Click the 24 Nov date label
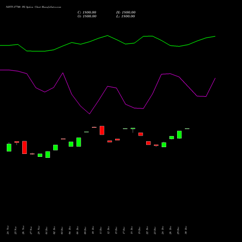Image resolution: width=242 pixels, height=242 pixels. point(8,230)
